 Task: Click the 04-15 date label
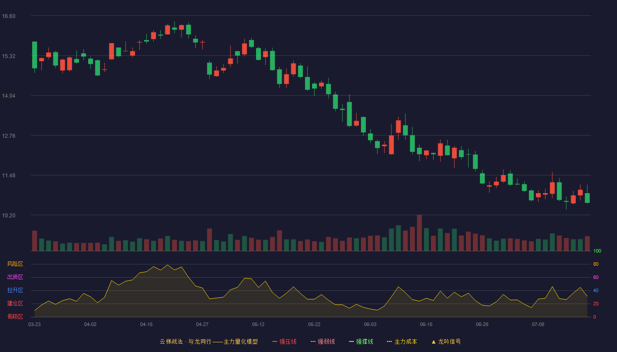click(146, 324)
